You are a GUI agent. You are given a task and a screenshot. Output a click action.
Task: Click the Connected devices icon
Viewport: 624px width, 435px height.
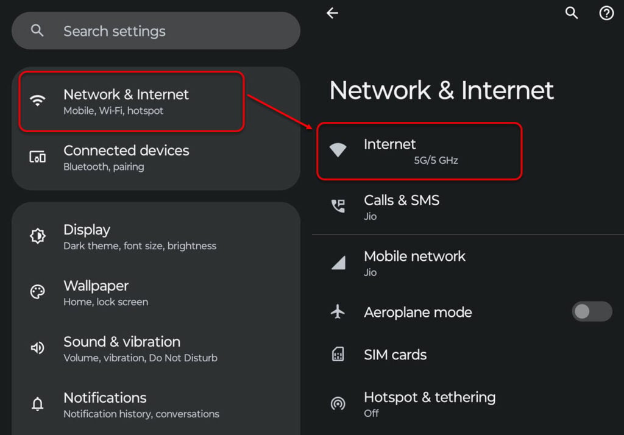tap(38, 157)
